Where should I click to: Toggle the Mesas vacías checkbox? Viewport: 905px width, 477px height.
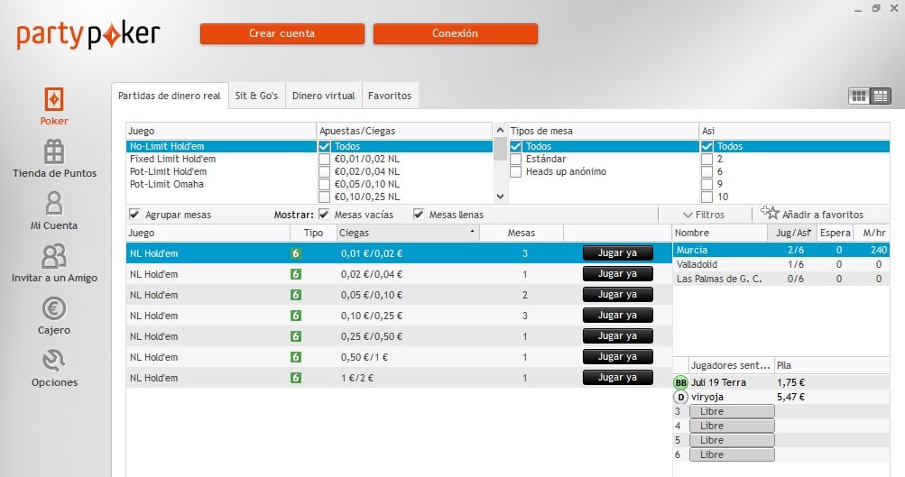[x=324, y=215]
